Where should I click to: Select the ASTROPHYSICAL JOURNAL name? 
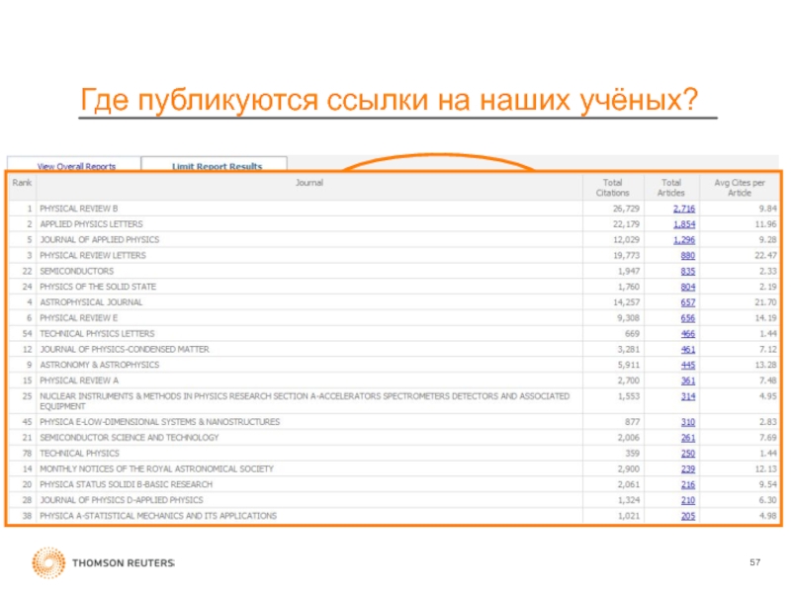click(91, 302)
